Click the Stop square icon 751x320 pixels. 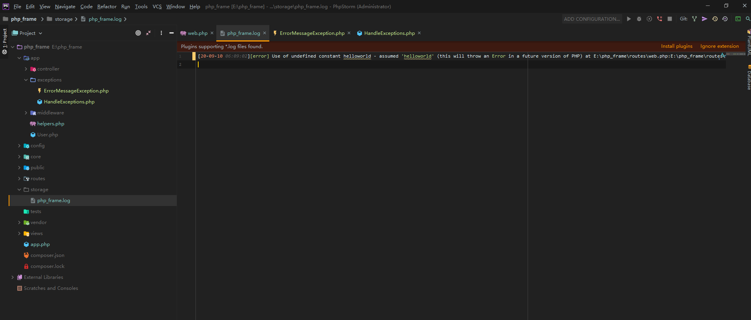click(x=670, y=19)
